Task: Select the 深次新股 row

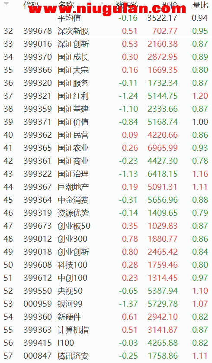Action: 106,31
